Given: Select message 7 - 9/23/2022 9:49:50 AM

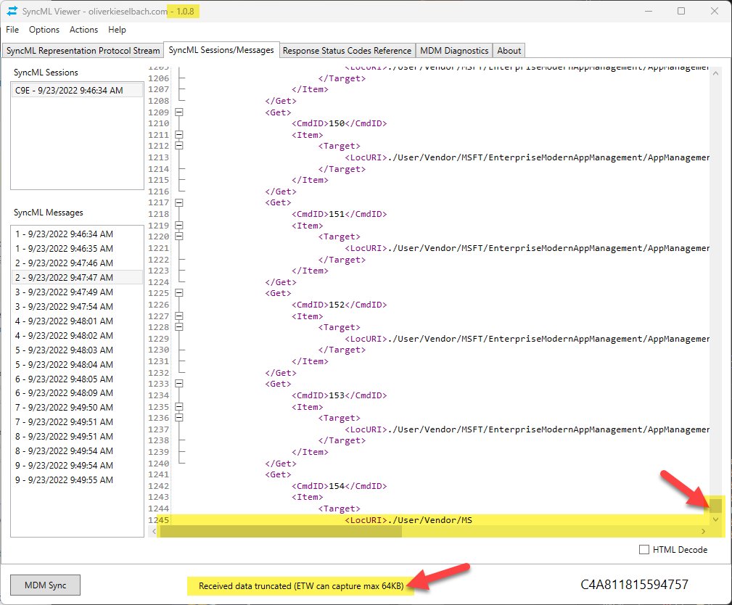Looking at the screenshot, I should 77,407.
